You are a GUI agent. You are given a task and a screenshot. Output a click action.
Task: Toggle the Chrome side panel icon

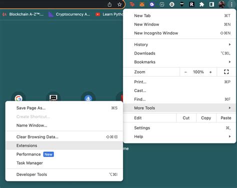[211, 4]
